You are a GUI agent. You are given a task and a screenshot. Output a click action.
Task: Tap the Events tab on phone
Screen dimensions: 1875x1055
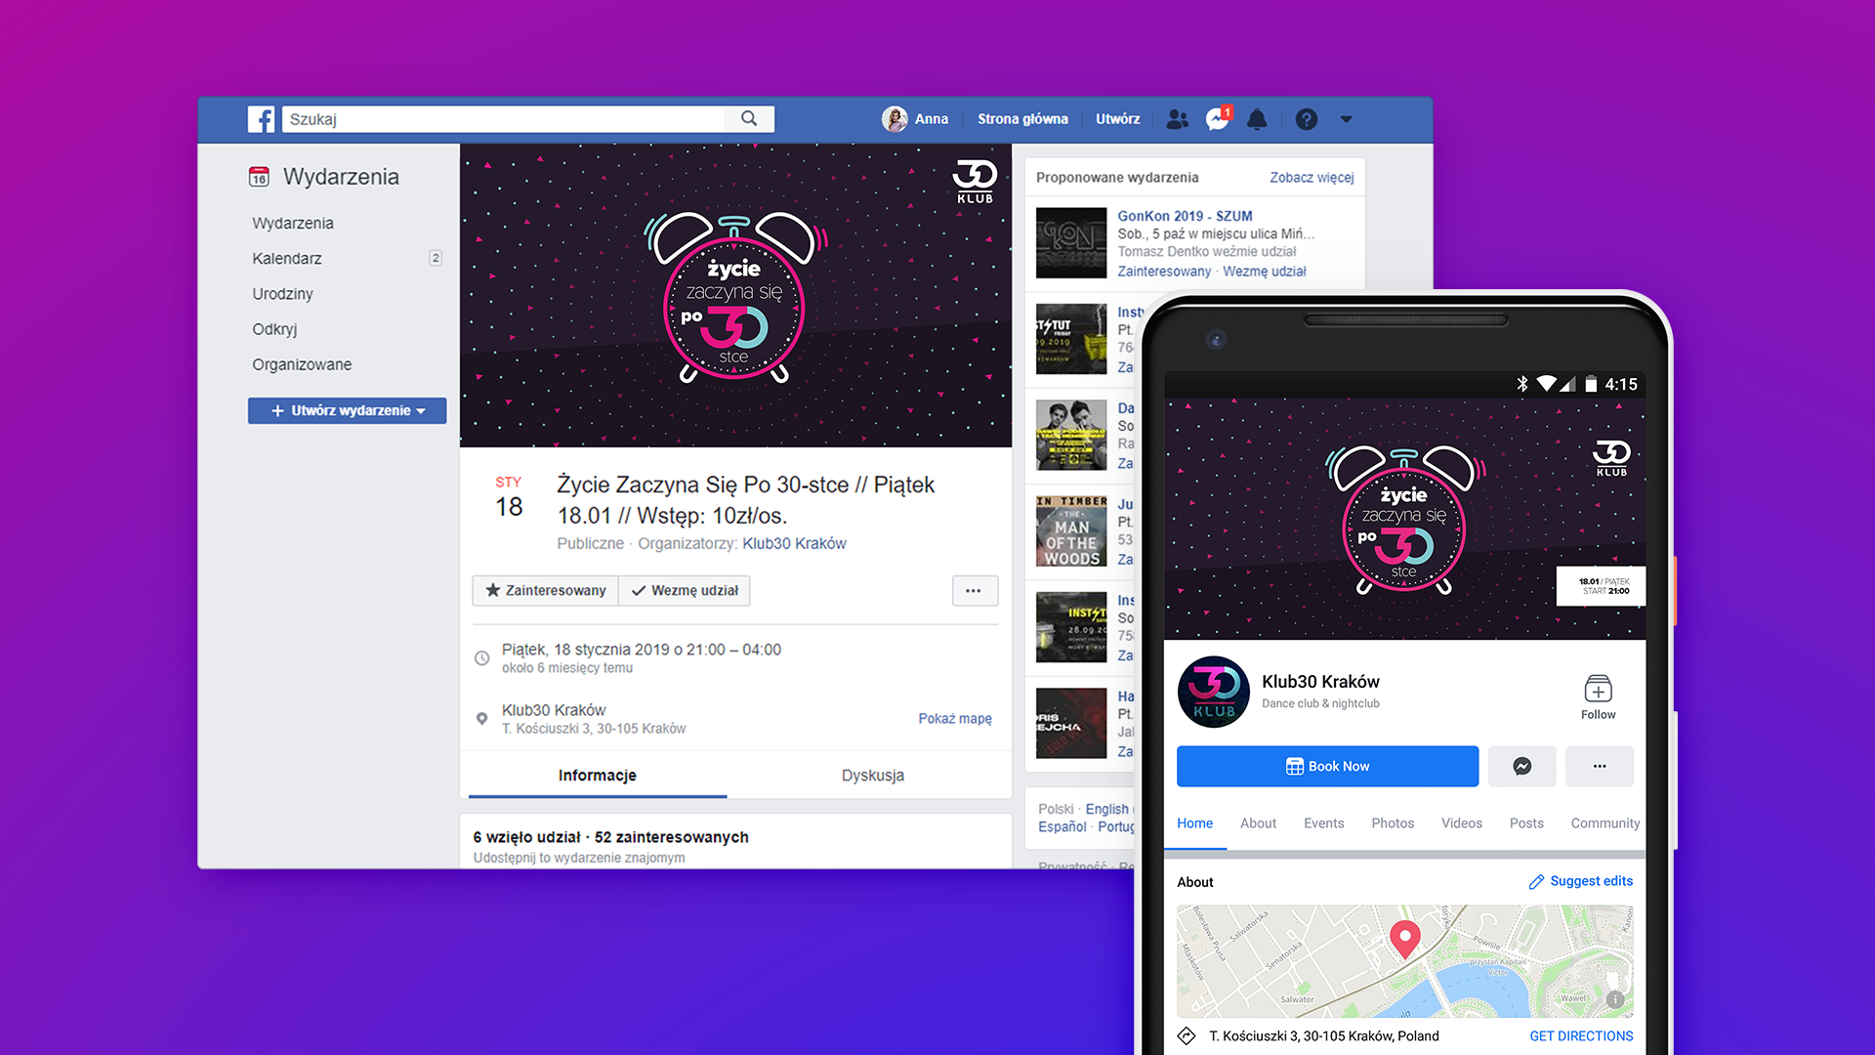tap(1323, 823)
